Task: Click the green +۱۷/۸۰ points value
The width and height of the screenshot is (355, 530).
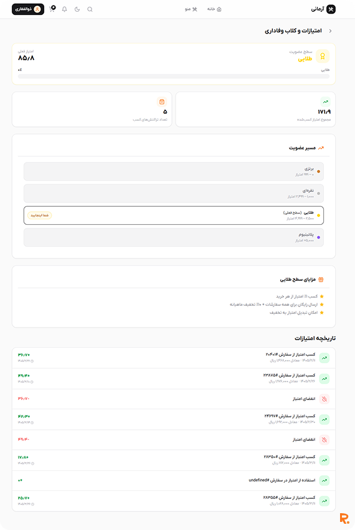Action: tap(23, 457)
